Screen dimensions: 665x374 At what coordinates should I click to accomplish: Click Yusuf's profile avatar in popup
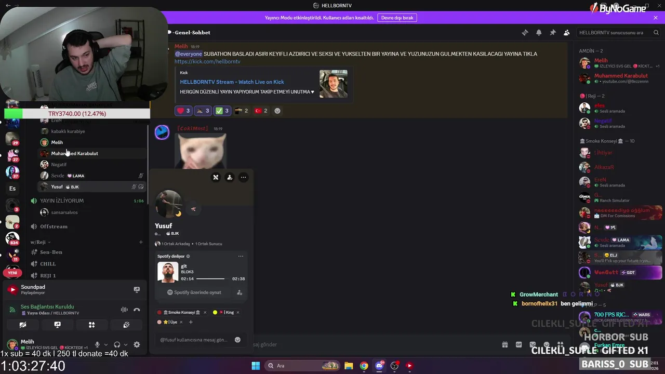tap(169, 204)
